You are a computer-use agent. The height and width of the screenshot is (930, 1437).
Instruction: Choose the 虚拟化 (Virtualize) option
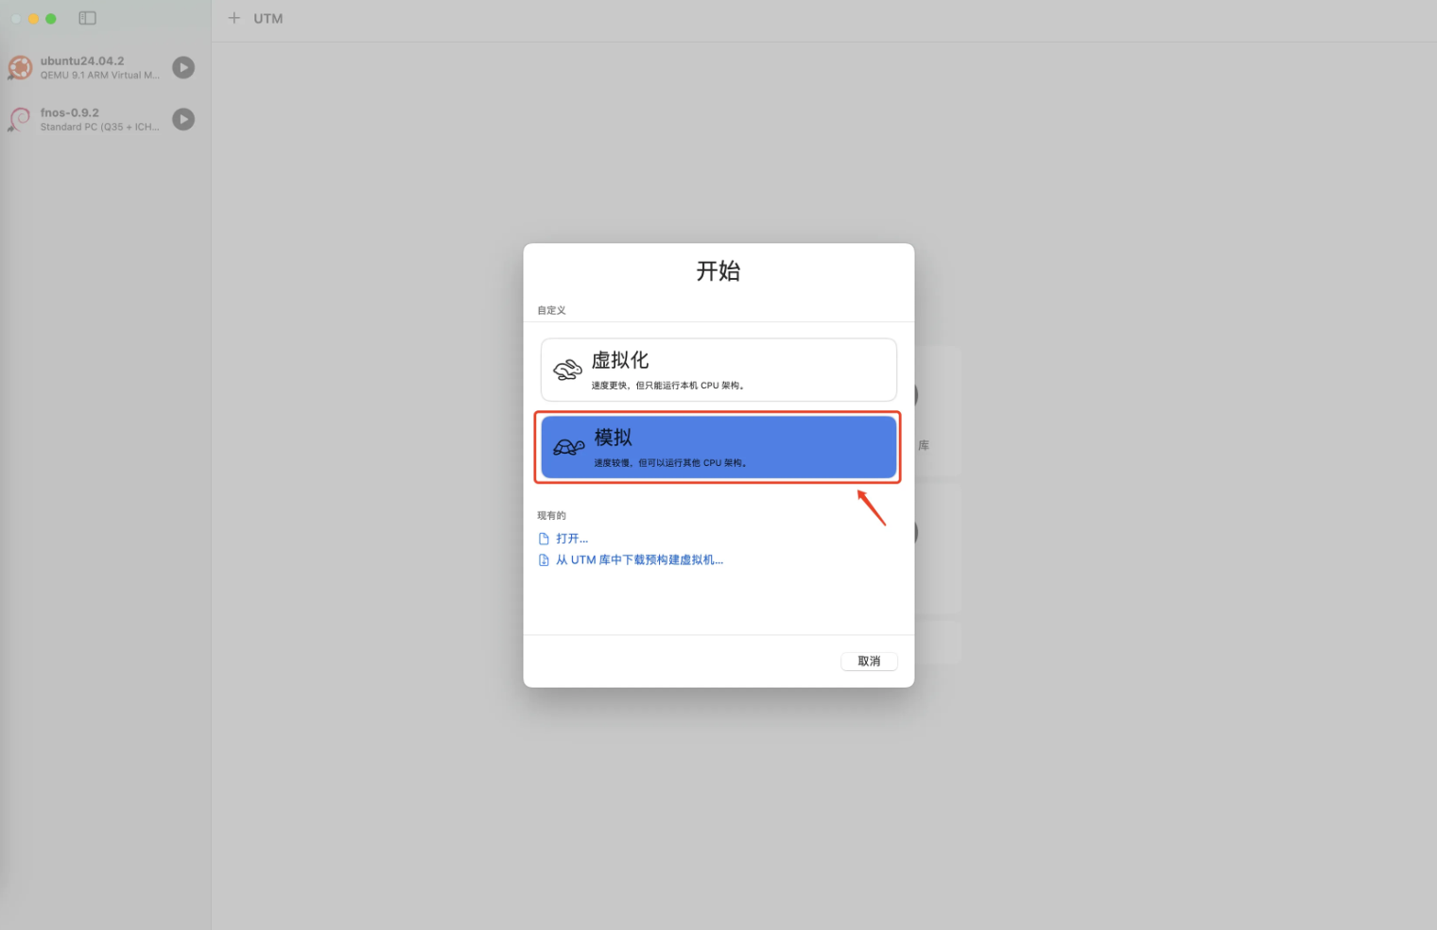click(718, 370)
